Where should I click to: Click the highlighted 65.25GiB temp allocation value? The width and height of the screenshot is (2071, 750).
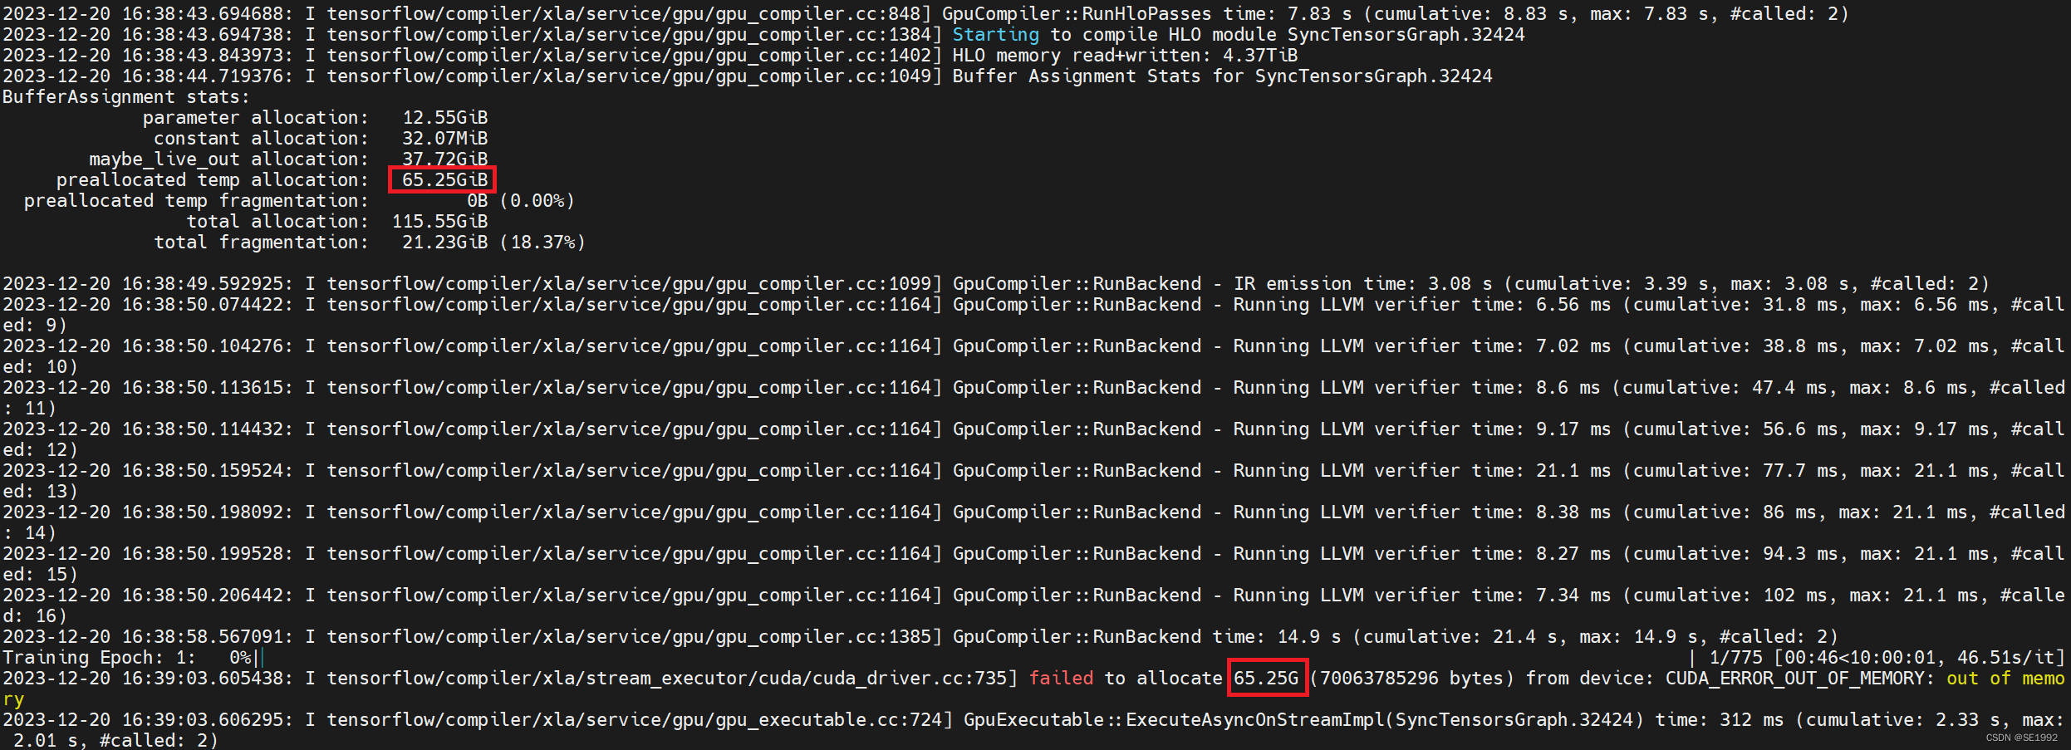pos(441,179)
